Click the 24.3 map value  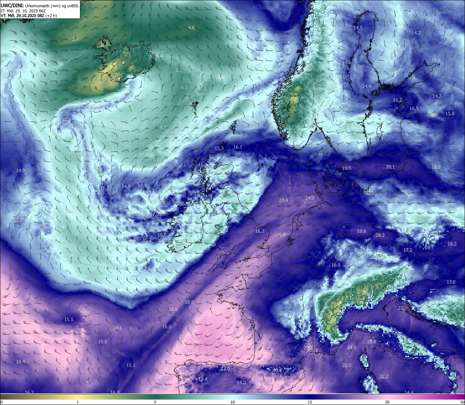(310, 198)
